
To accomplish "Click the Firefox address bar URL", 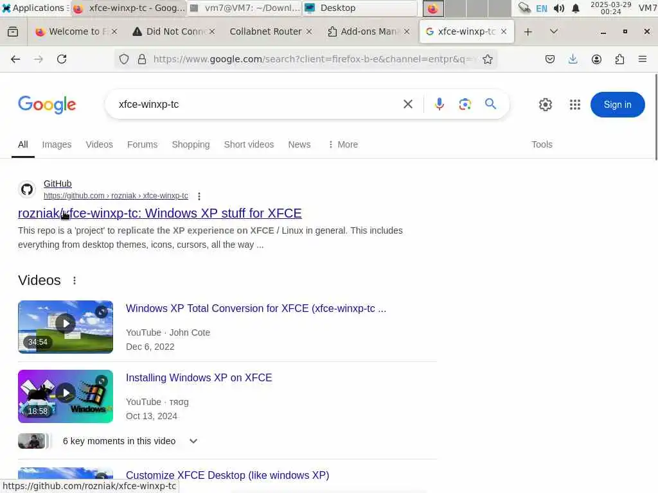I will [x=313, y=59].
